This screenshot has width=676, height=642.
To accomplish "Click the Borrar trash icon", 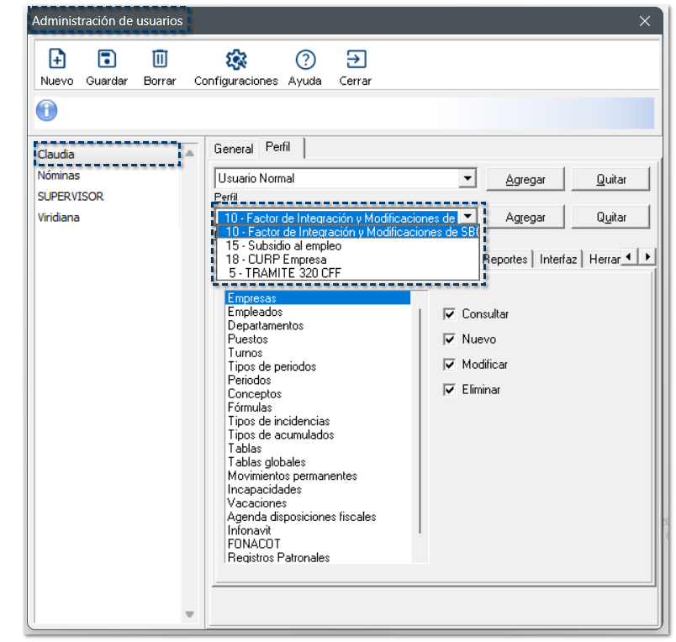I will click(160, 60).
